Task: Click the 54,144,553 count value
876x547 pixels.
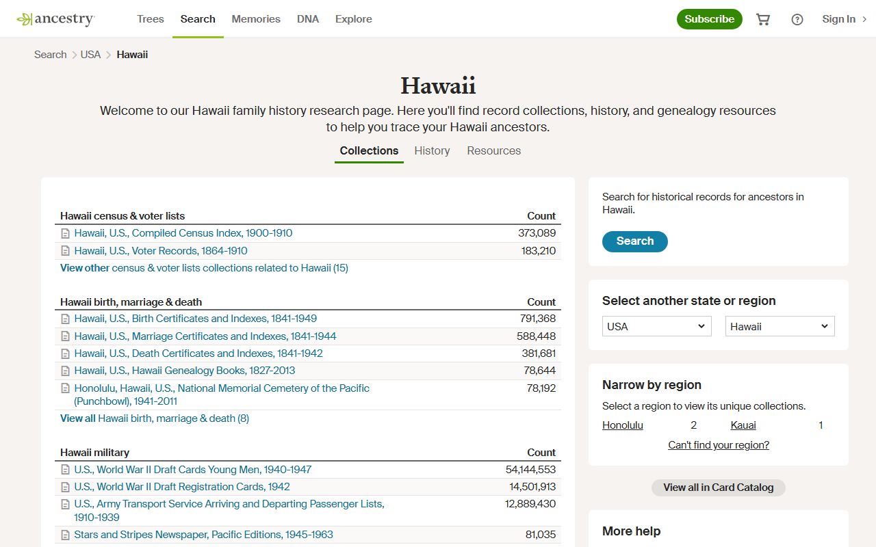Action: click(530, 470)
